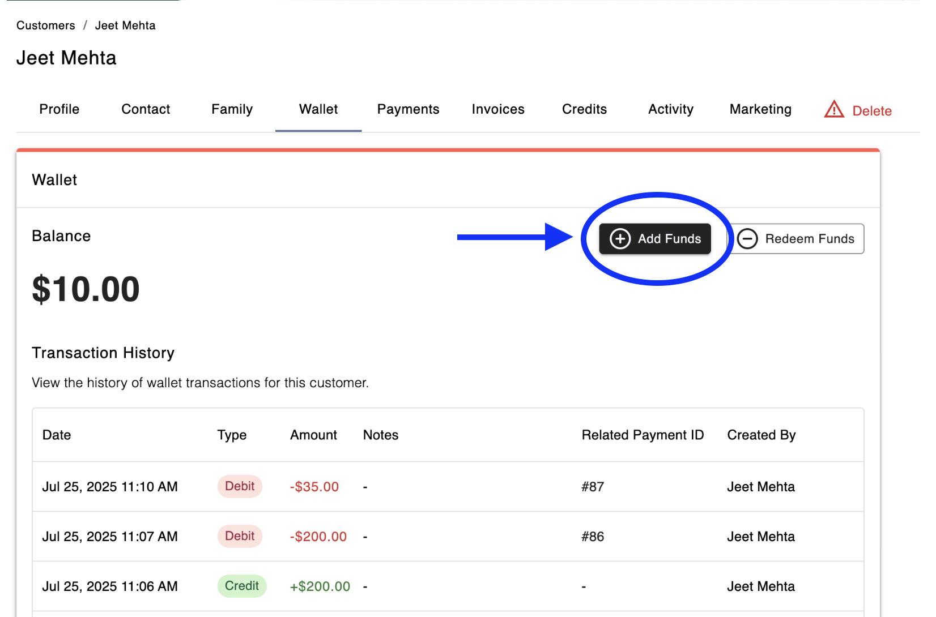
Task: Click Jeet Mehta creator in the 11:10 AM row
Action: click(761, 487)
